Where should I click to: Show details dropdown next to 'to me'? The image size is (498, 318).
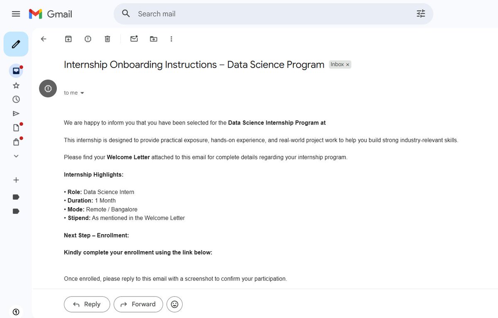(82, 93)
